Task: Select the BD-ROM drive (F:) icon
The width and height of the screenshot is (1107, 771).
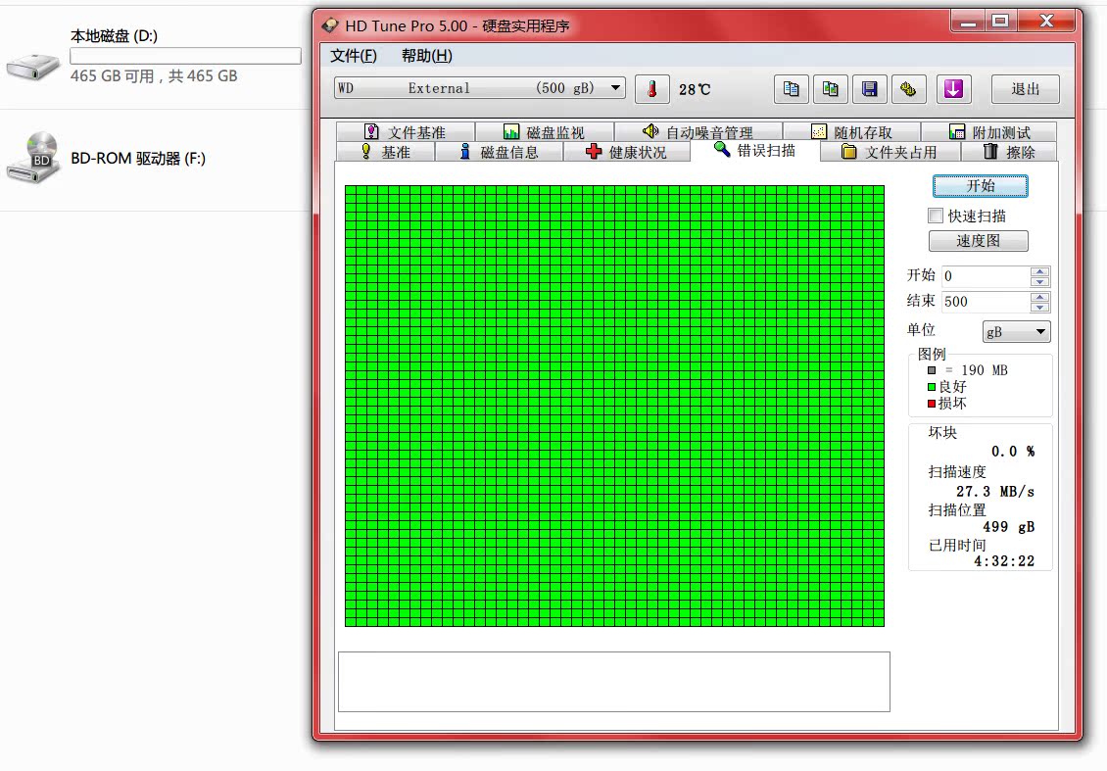Action: (x=34, y=158)
